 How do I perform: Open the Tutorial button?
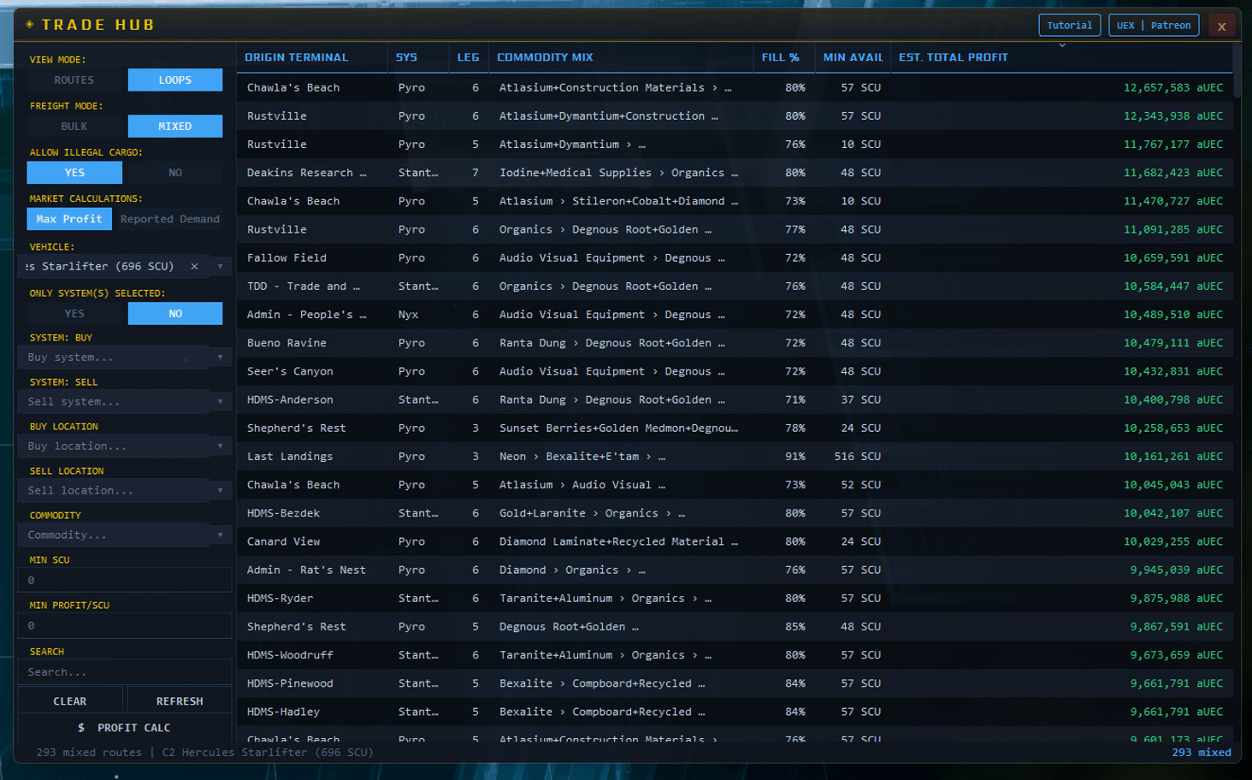point(1069,26)
